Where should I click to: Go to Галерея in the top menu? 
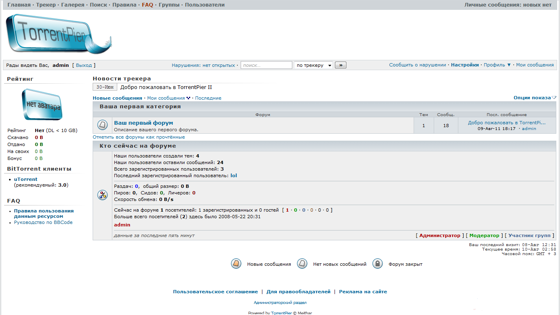coord(73,5)
